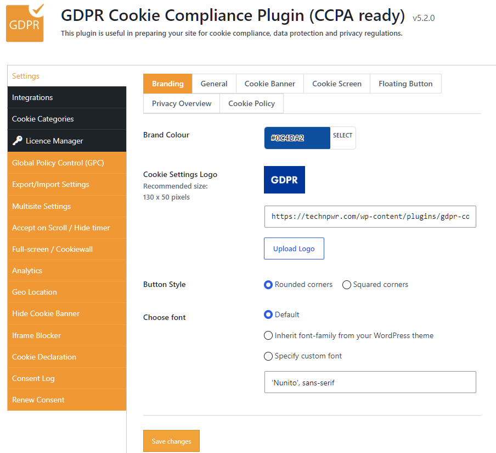Go to Cookie Categories
Image resolution: width=496 pixels, height=453 pixels.
point(67,119)
